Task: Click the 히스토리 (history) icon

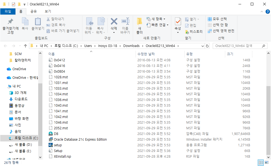Action: (187, 32)
